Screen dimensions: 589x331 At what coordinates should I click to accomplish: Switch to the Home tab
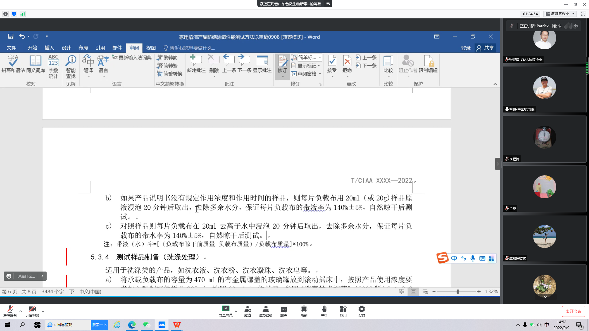[33, 48]
